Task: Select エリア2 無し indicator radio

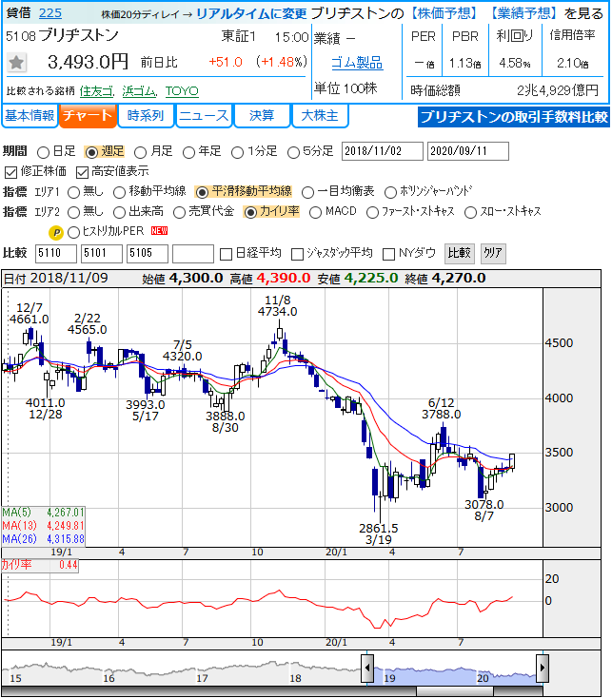Action: pos(74,212)
